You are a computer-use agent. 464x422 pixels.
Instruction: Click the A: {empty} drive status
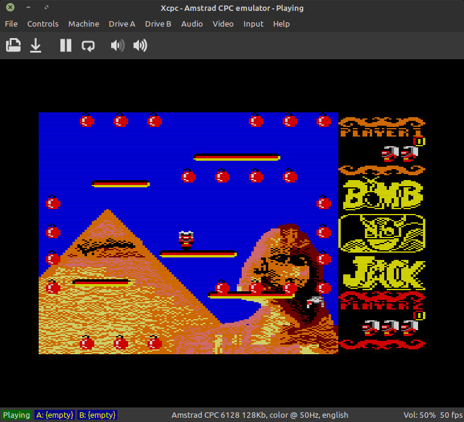tap(55, 415)
